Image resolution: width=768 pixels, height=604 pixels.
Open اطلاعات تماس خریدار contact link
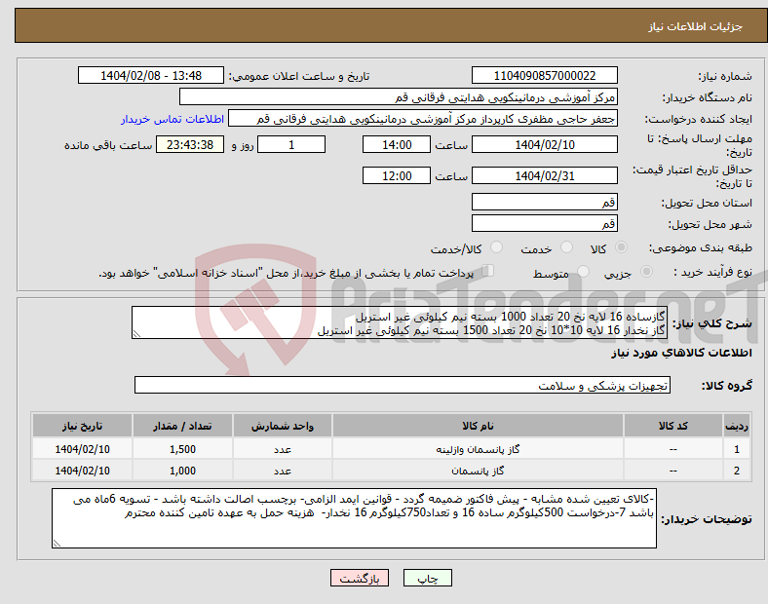pyautogui.click(x=173, y=119)
